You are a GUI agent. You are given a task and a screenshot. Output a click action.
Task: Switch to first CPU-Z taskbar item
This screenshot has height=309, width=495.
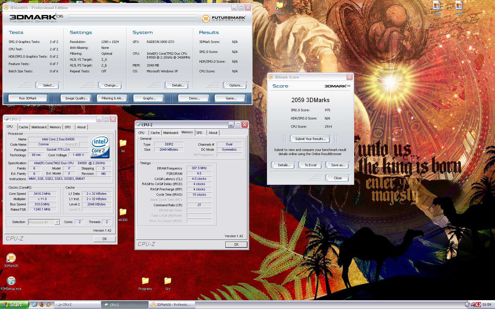(x=78, y=305)
